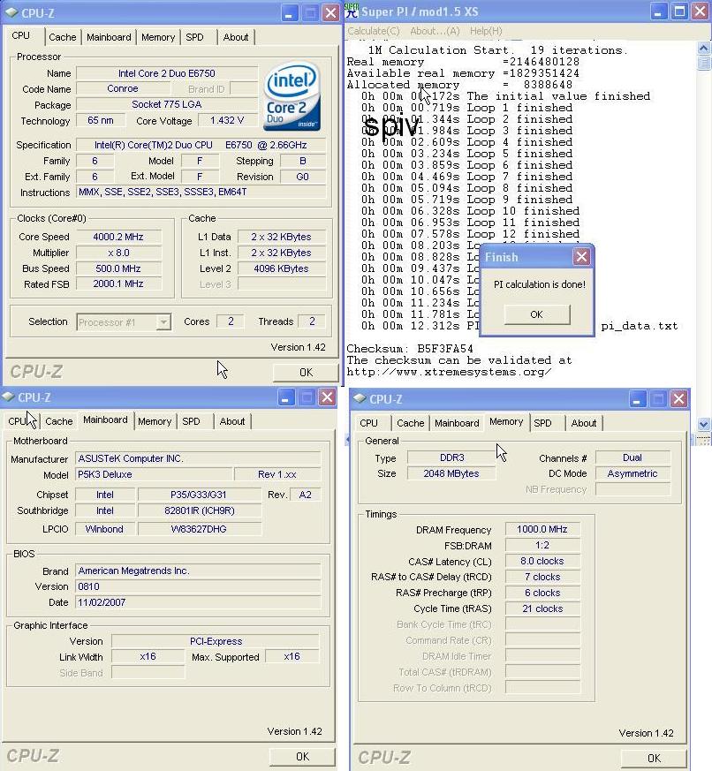Click OK in Memory CPU-Z window
This screenshot has height=771, width=712.
(x=654, y=758)
